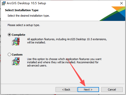This screenshot has height=95, width=126.
Task: Cancel the ArcGIS Desktop setup
Action: pos(112,90)
